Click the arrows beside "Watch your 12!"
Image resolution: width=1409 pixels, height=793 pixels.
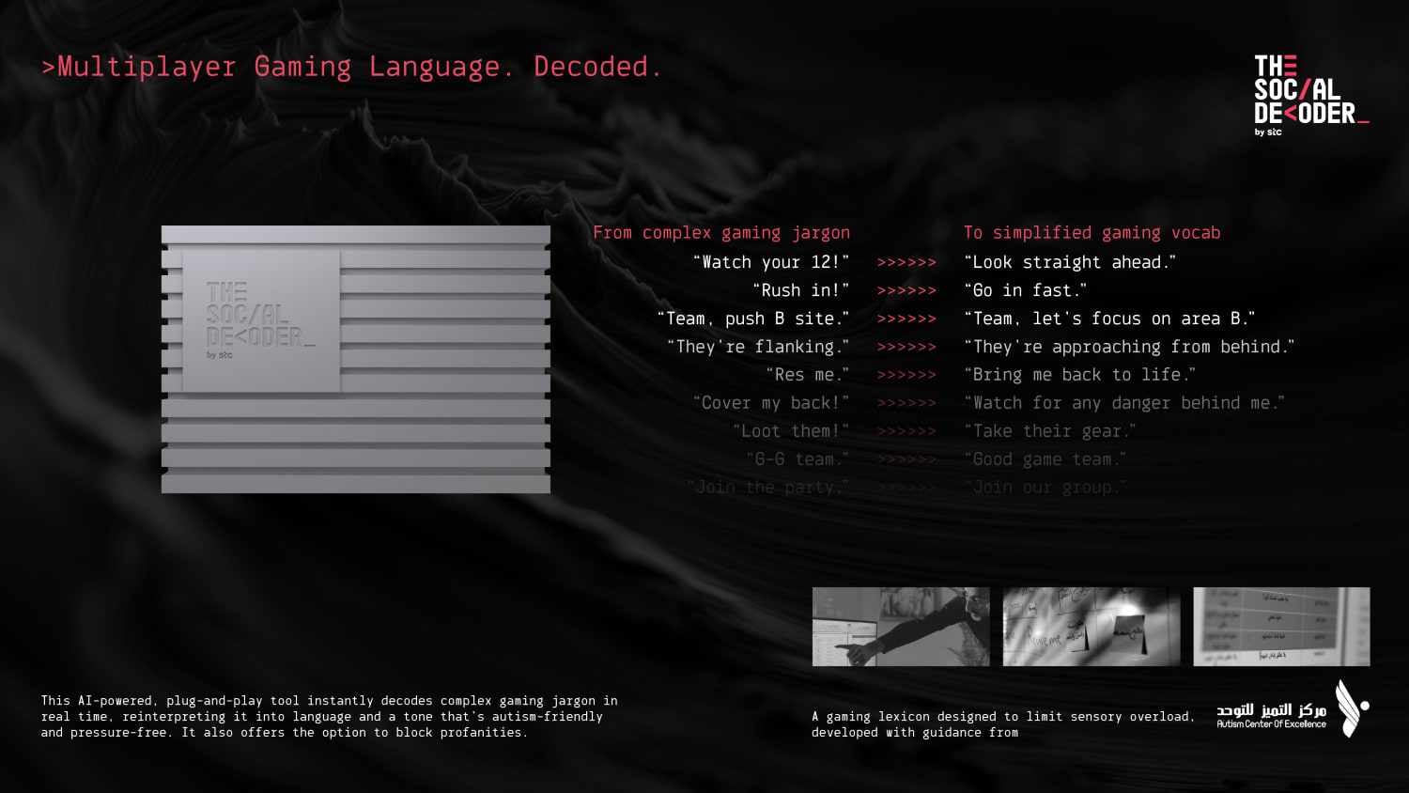coord(906,263)
